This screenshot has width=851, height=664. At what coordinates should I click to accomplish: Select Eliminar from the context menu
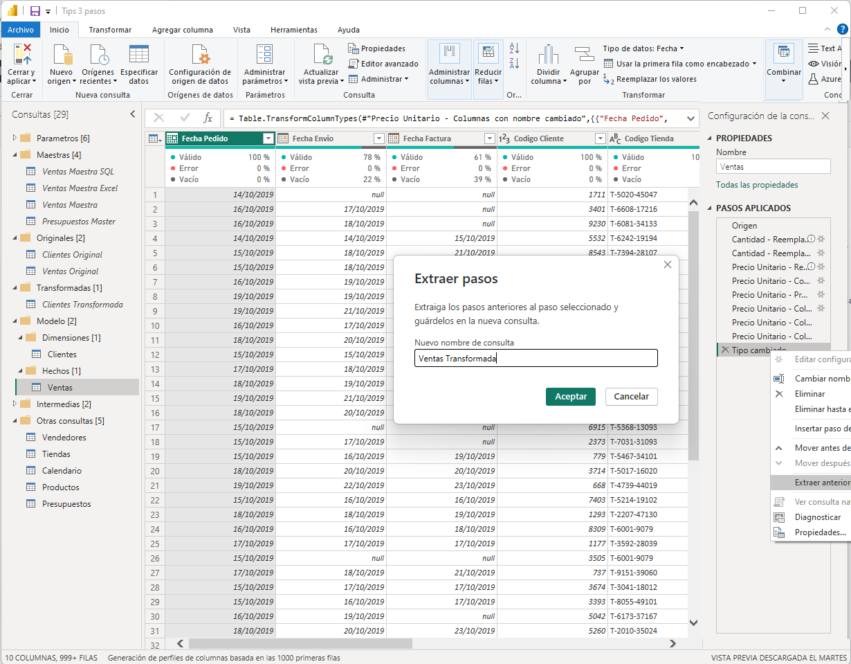(809, 394)
